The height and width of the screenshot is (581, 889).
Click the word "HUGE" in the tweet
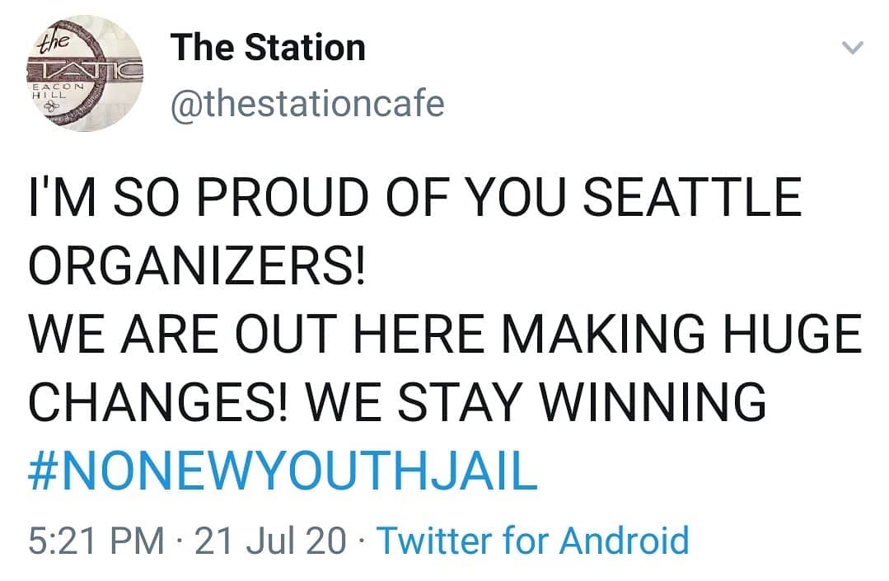pos(792,334)
